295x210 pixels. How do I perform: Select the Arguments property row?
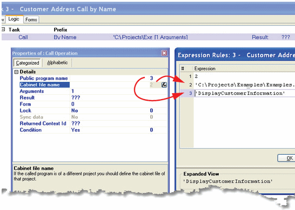pyautogui.click(x=90, y=92)
